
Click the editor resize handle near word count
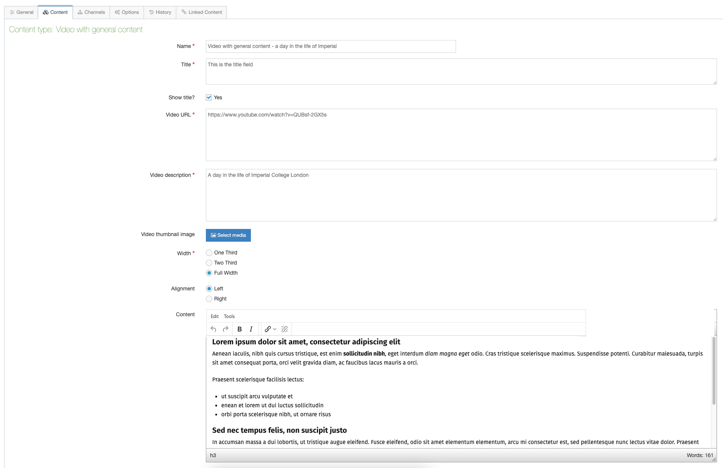coord(714,459)
